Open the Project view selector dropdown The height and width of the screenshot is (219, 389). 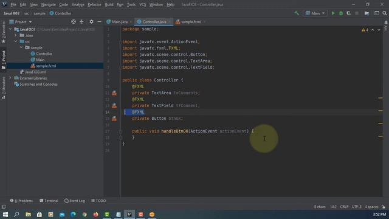point(21,22)
